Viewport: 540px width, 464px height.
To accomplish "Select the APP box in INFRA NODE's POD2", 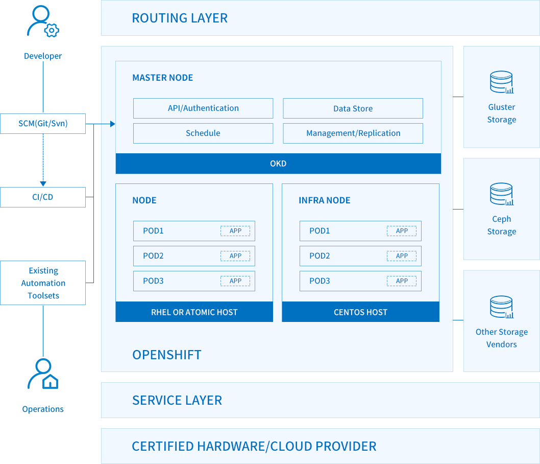I will pyautogui.click(x=402, y=256).
